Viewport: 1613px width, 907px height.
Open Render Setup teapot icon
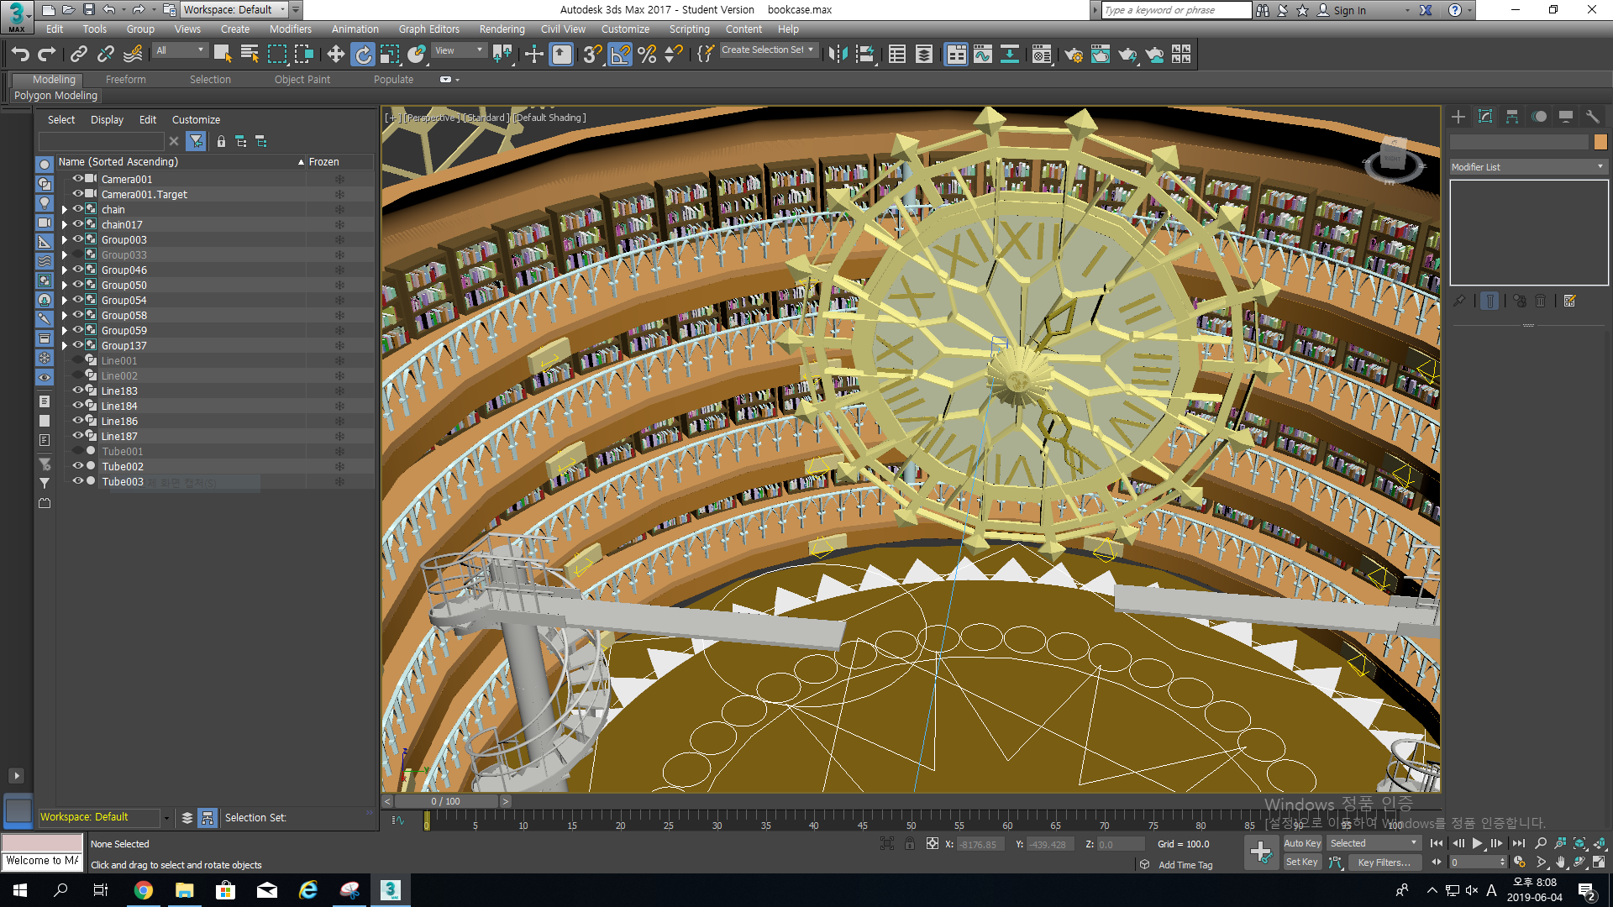tap(1073, 55)
